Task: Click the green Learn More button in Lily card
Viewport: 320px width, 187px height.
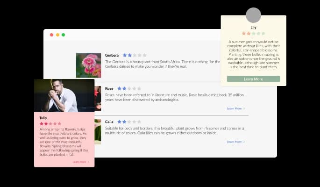Action: point(253,79)
